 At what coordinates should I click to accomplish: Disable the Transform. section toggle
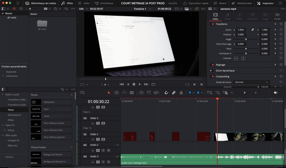click(x=212, y=24)
